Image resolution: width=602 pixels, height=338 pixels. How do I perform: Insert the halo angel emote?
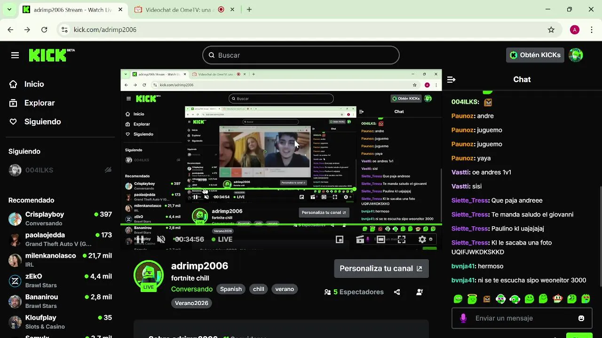point(472,299)
